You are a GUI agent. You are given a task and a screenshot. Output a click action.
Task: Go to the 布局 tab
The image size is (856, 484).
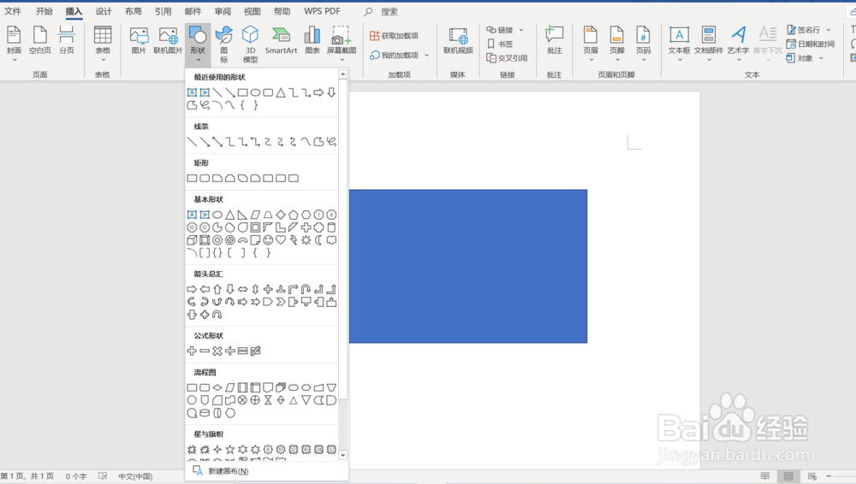[134, 11]
